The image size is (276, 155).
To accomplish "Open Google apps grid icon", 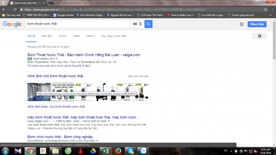I will click(x=241, y=24).
